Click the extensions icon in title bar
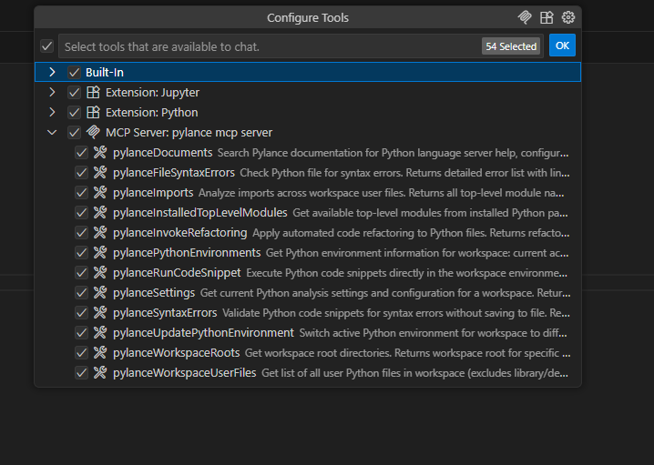This screenshot has height=465, width=654. (547, 17)
